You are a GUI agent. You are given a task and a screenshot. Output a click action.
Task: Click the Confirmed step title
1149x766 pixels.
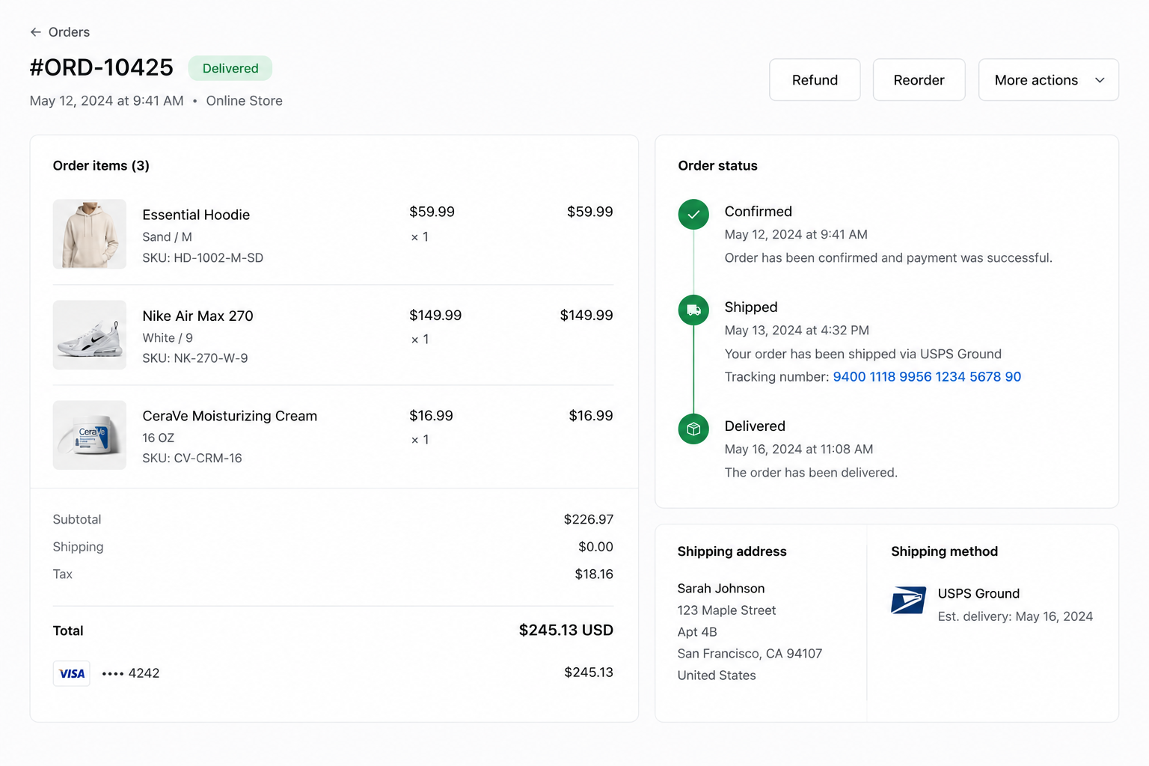pos(759,212)
